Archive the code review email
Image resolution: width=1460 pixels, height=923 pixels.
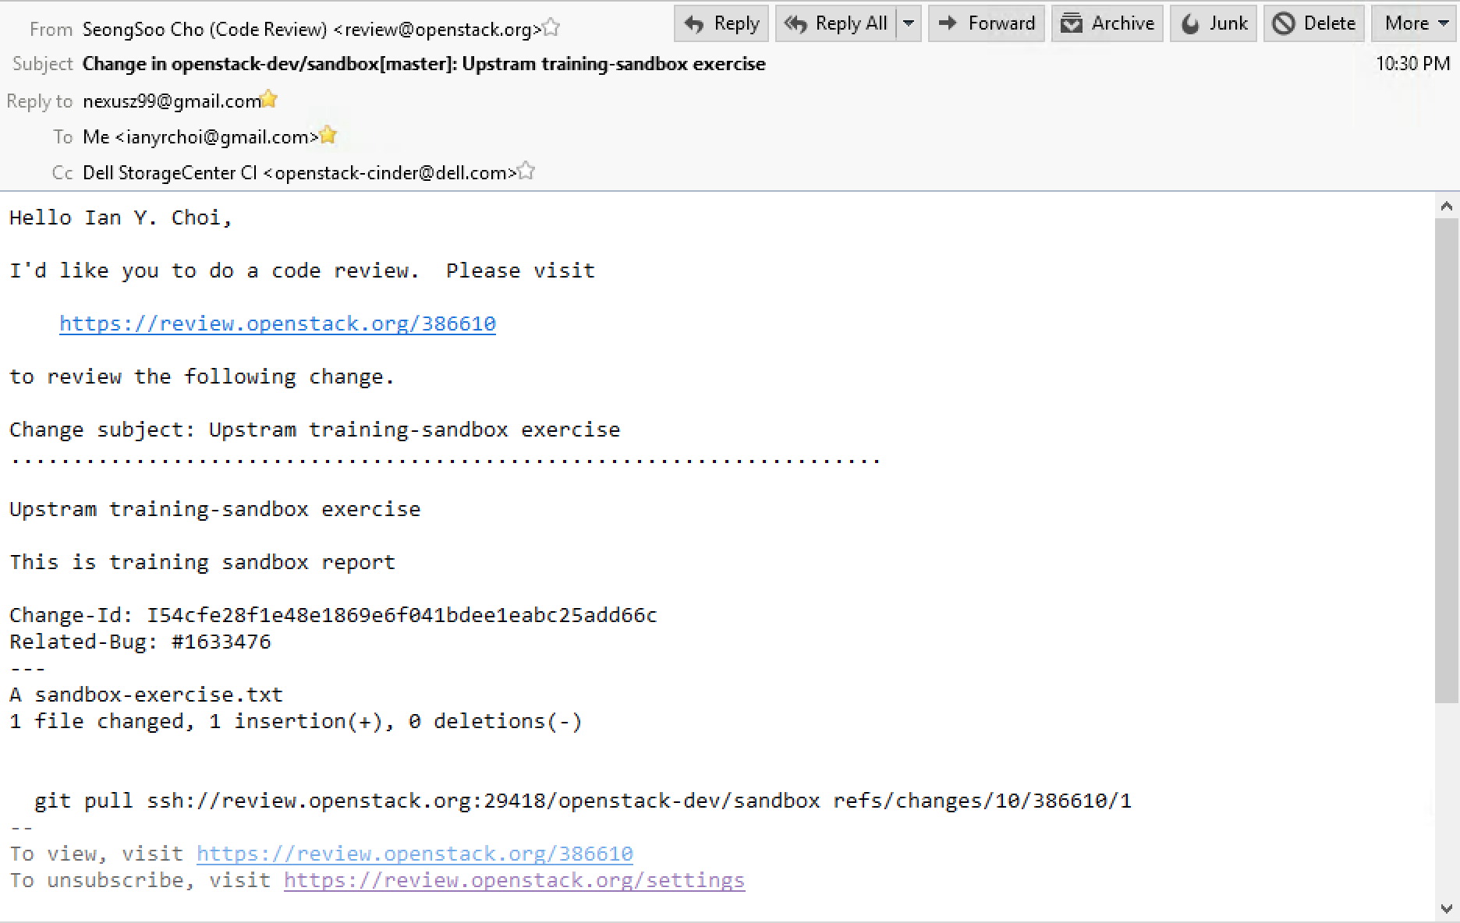coord(1107,23)
